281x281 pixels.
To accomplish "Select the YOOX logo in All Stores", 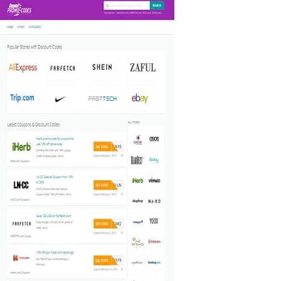I will (x=154, y=221).
